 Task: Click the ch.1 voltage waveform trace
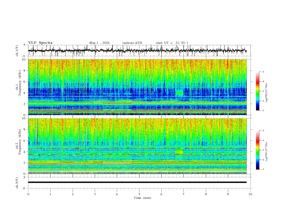click(x=137, y=51)
